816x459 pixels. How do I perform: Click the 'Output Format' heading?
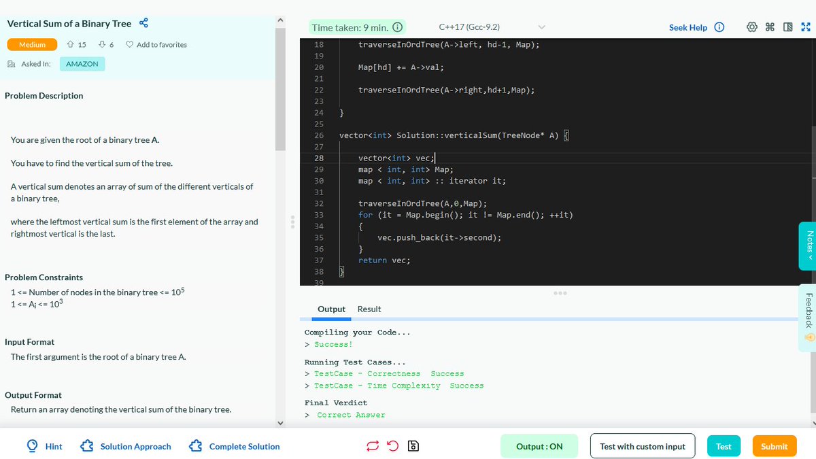pyautogui.click(x=33, y=395)
